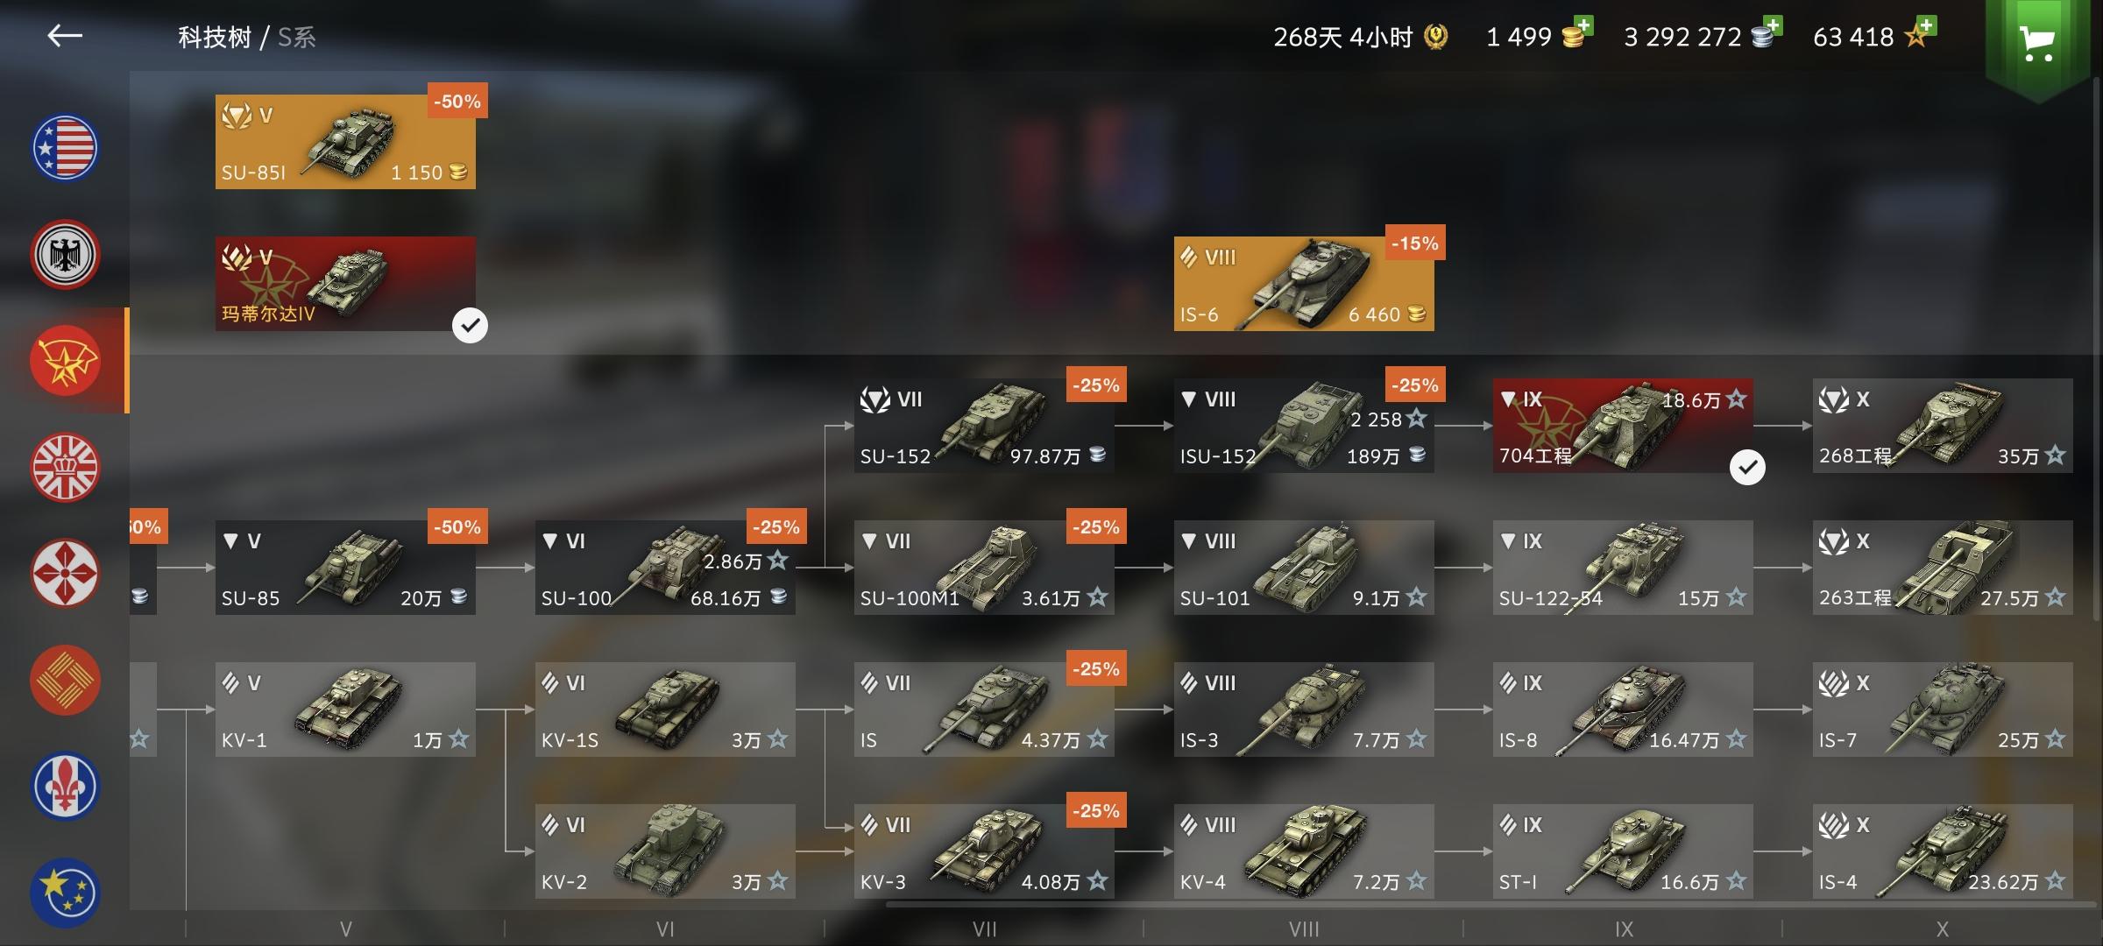Image resolution: width=2103 pixels, height=946 pixels.
Task: Go back with the arrow icon
Action: (65, 36)
